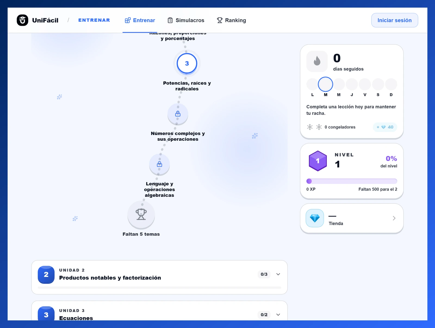This screenshot has width=435, height=328.
Task: Buy a congelador with the +40 gems button
Action: (x=385, y=127)
